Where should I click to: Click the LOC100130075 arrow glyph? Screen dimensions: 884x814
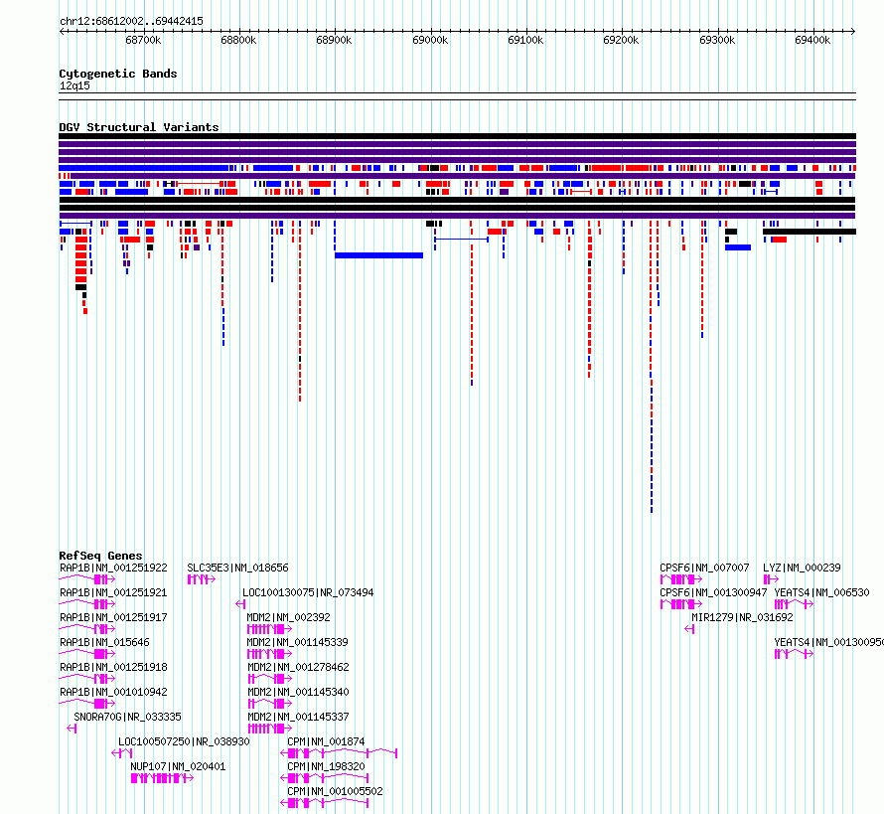tap(240, 604)
